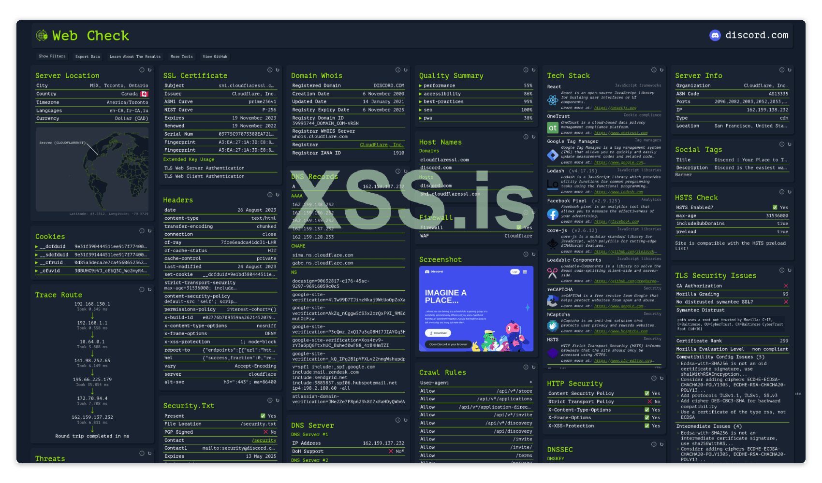This screenshot has width=822, height=483.
Task: Show info for the Social Tags card
Action: 782,144
